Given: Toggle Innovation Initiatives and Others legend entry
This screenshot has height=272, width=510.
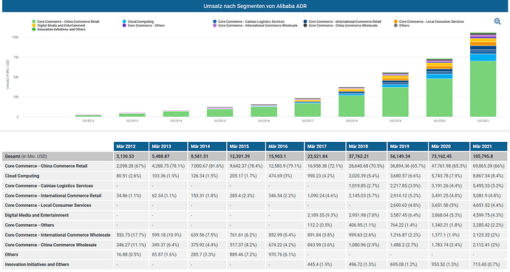Looking at the screenshot, I should click(x=58, y=30).
